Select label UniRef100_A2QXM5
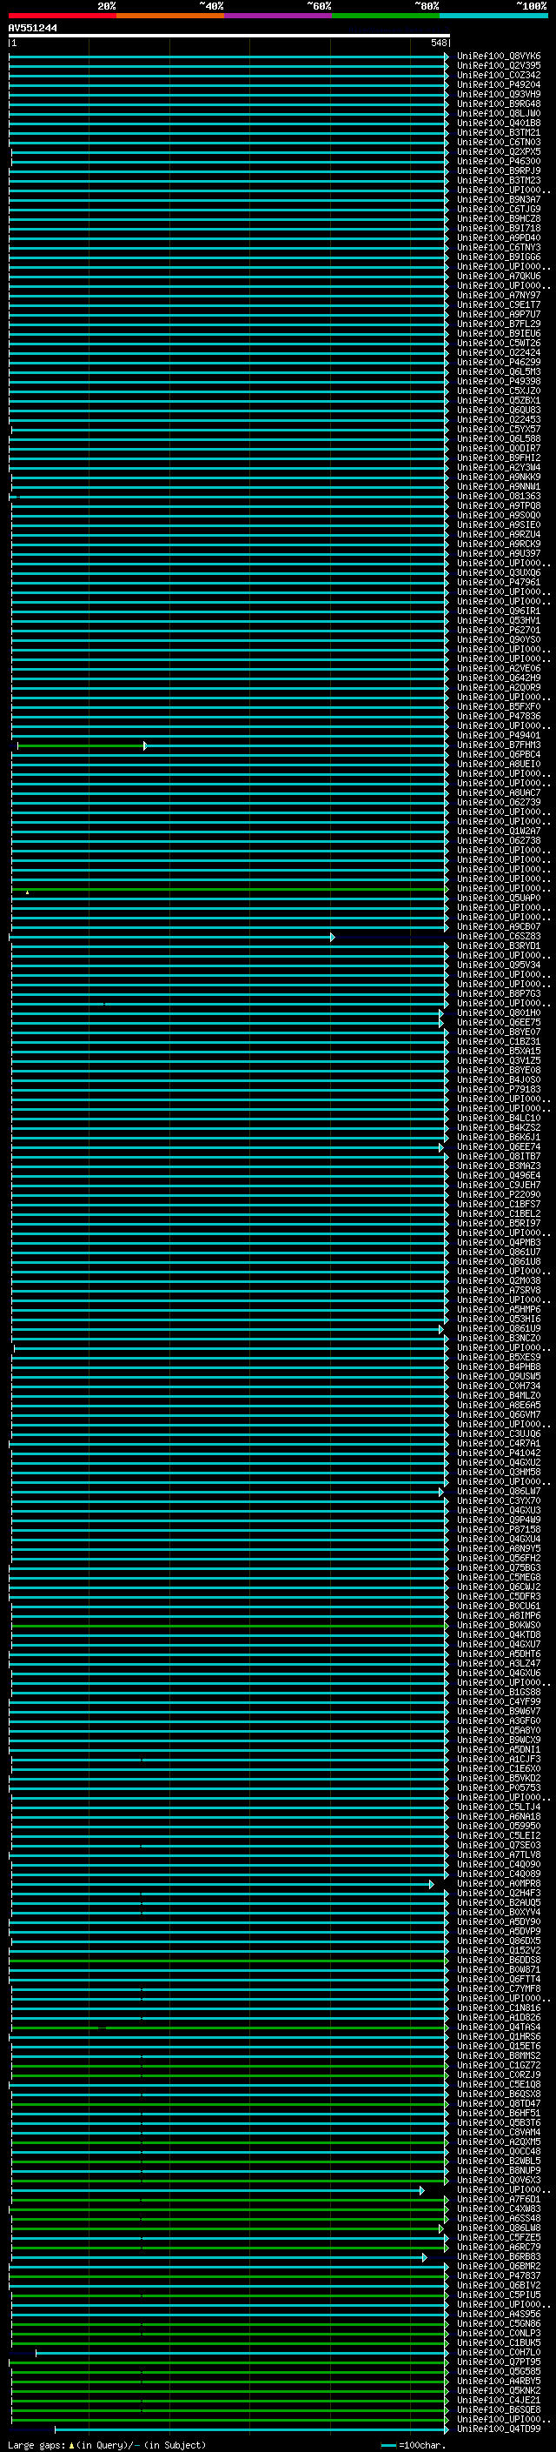This screenshot has width=556, height=2452. click(x=499, y=2141)
